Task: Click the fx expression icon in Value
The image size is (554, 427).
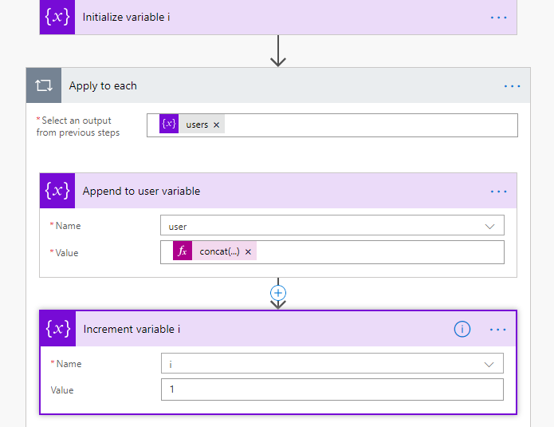Action: click(183, 251)
